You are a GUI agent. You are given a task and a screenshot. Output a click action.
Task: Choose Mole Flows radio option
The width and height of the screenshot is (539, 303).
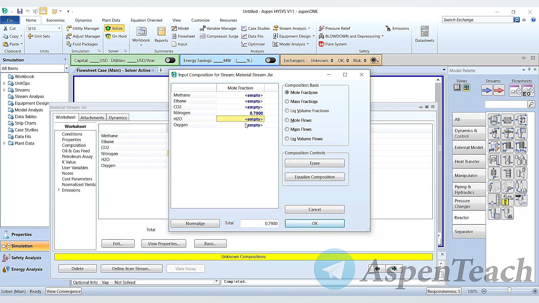287,120
